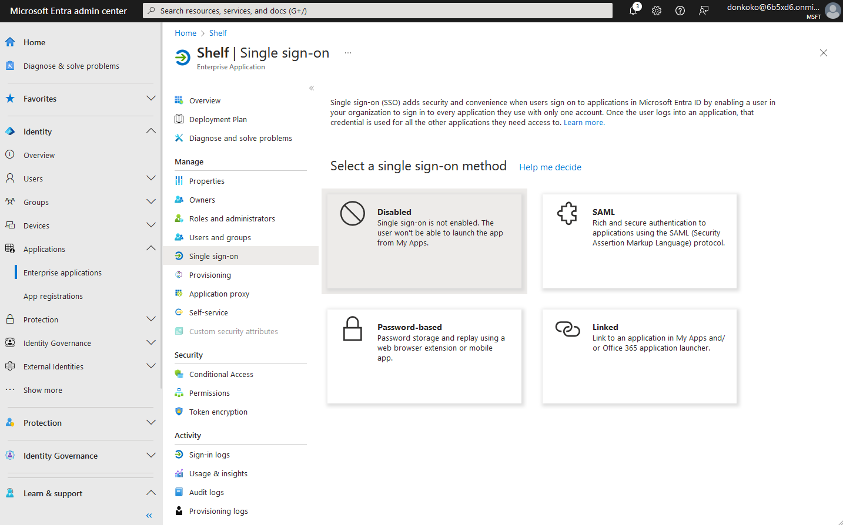The image size is (843, 525).
Task: Collapse the Identity section chevron
Action: tap(151, 131)
